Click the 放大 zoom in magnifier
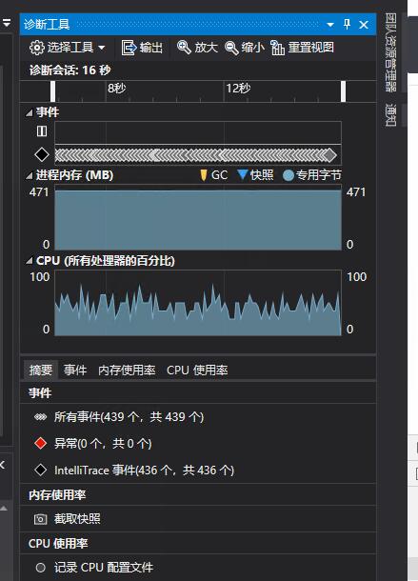The image size is (418, 581). coord(184,48)
